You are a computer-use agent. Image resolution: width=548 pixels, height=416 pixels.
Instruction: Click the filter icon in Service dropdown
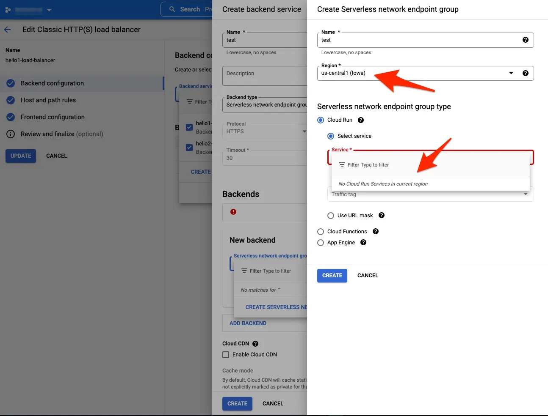pyautogui.click(x=342, y=165)
